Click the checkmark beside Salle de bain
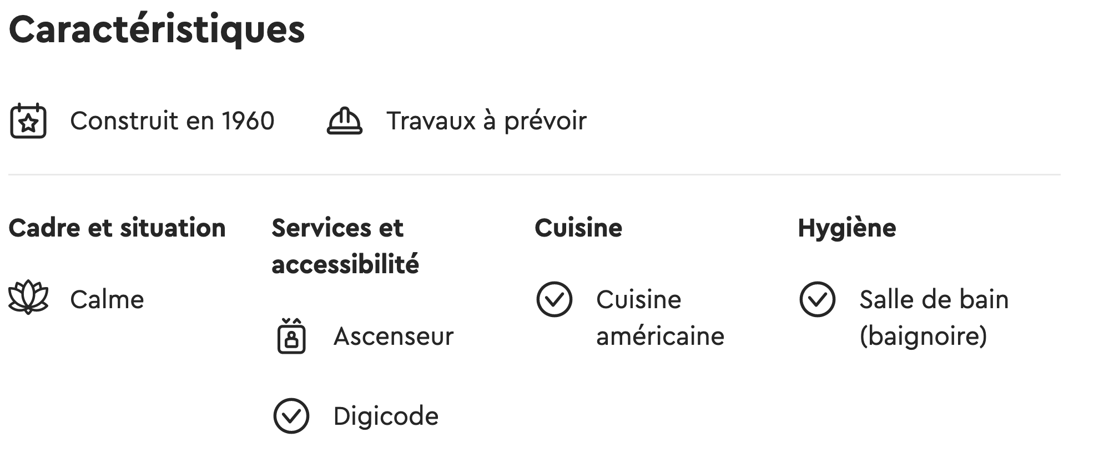 pyautogui.click(x=817, y=299)
